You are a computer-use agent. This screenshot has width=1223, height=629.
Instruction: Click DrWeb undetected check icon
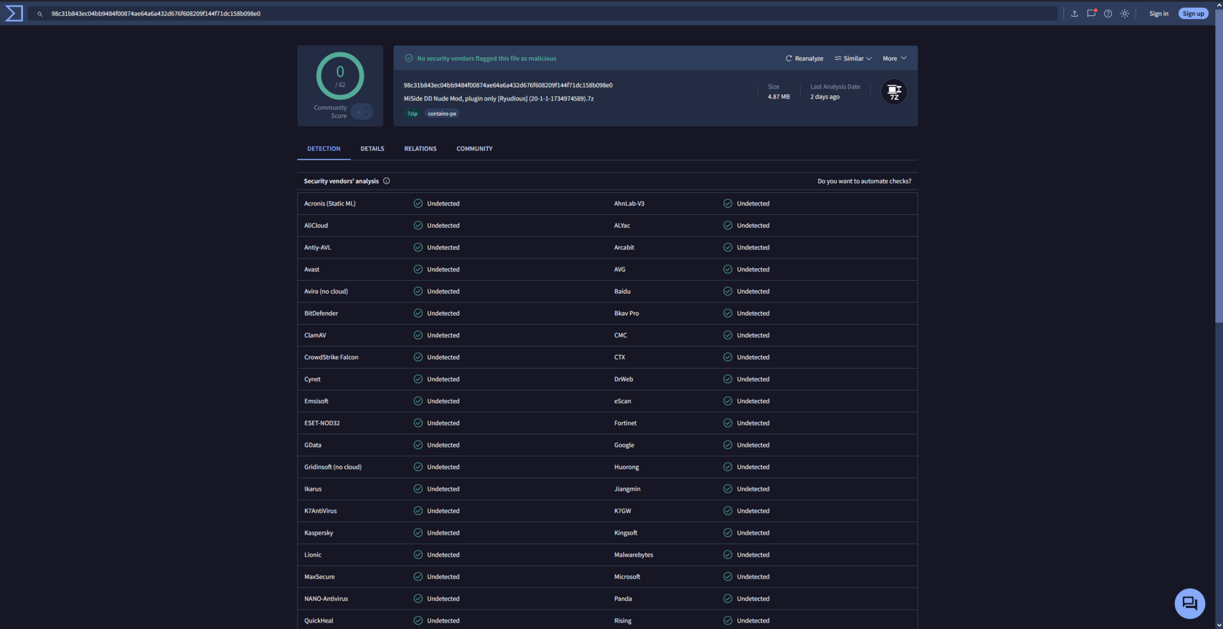click(727, 379)
